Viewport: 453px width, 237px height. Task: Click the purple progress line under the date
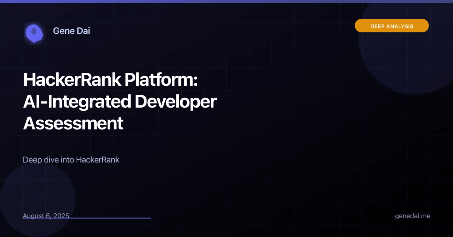point(87,218)
